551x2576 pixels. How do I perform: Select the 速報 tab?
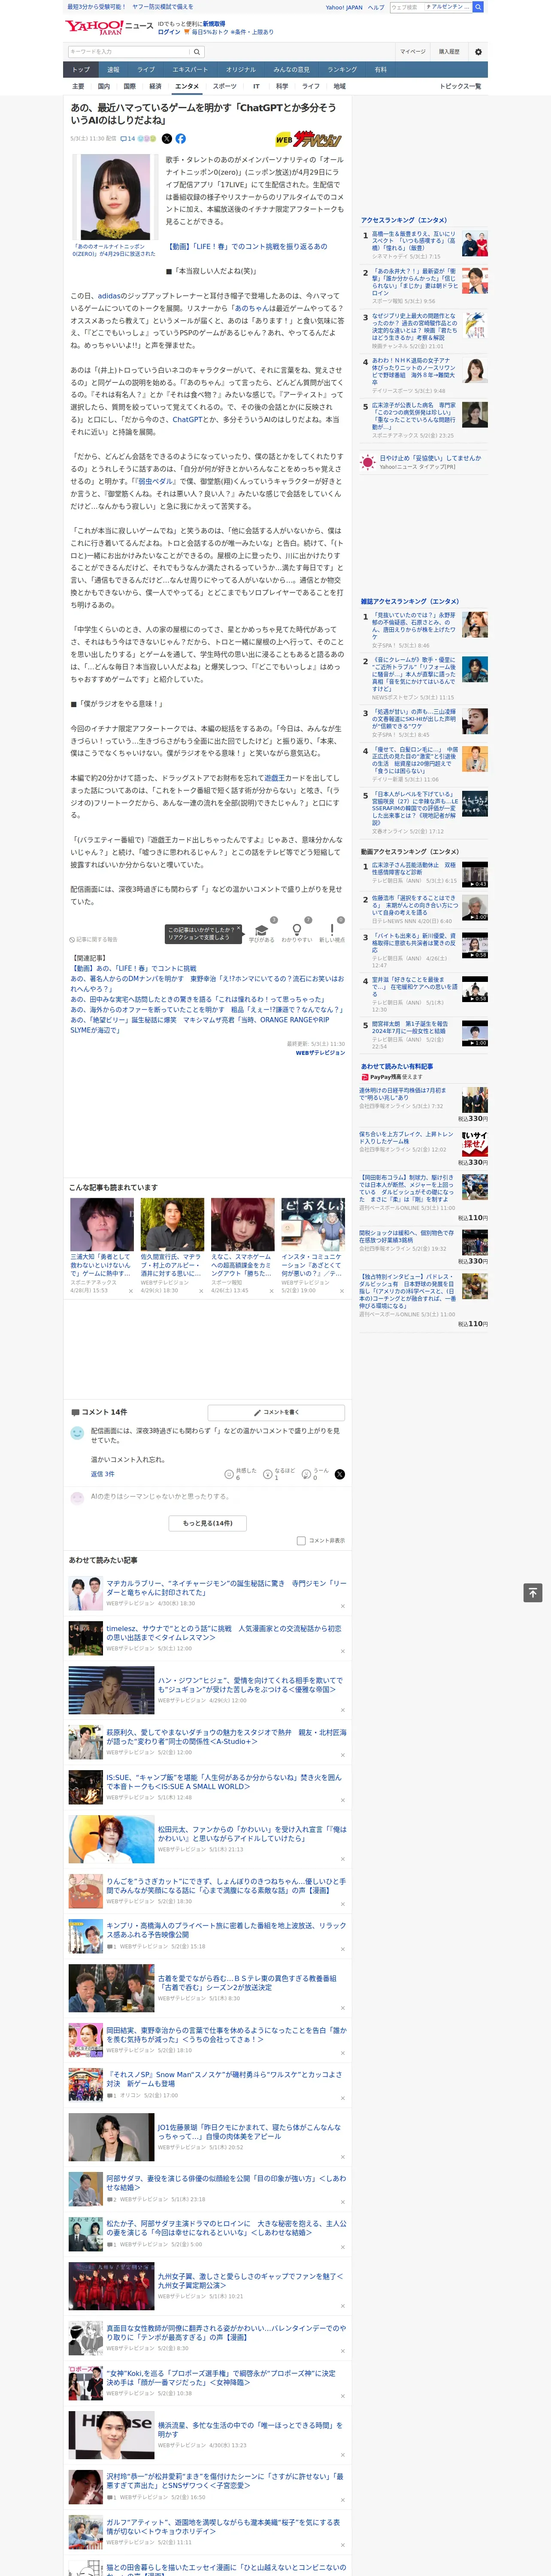(x=113, y=70)
